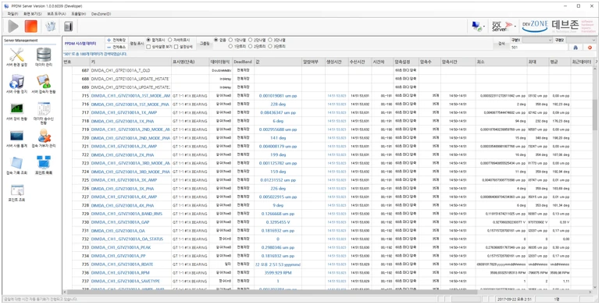The width and height of the screenshot is (602, 305).
Task: Select row 687 DIMDA_CH1_GTPZ1001A_T_OLD
Action: (121, 70)
